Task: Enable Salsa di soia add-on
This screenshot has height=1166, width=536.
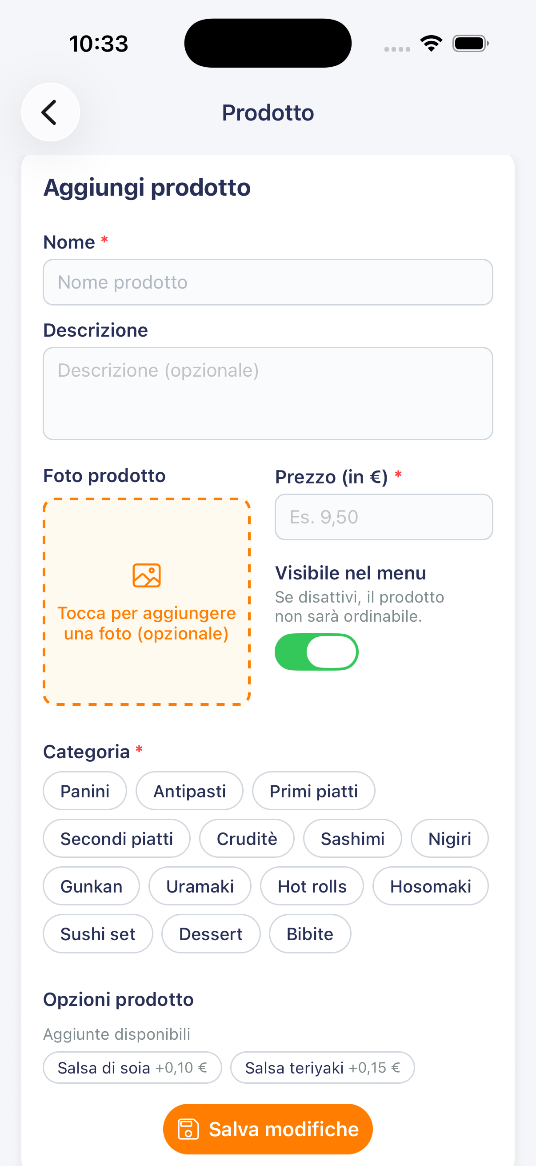Action: click(132, 1067)
